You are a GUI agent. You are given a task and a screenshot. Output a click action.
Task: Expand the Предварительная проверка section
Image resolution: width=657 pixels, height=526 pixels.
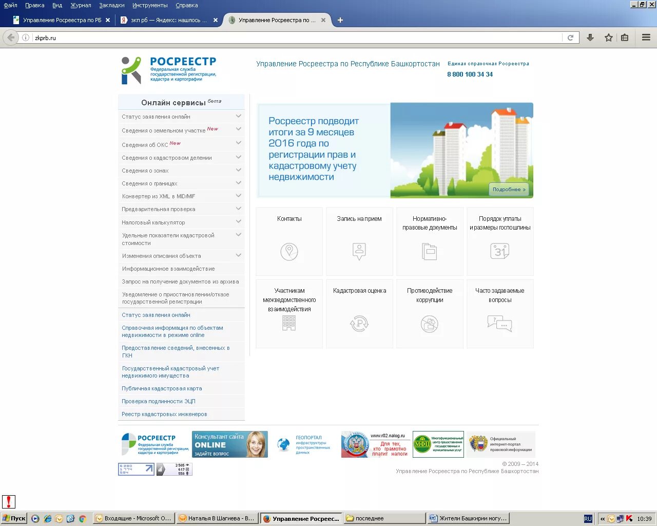(x=238, y=209)
